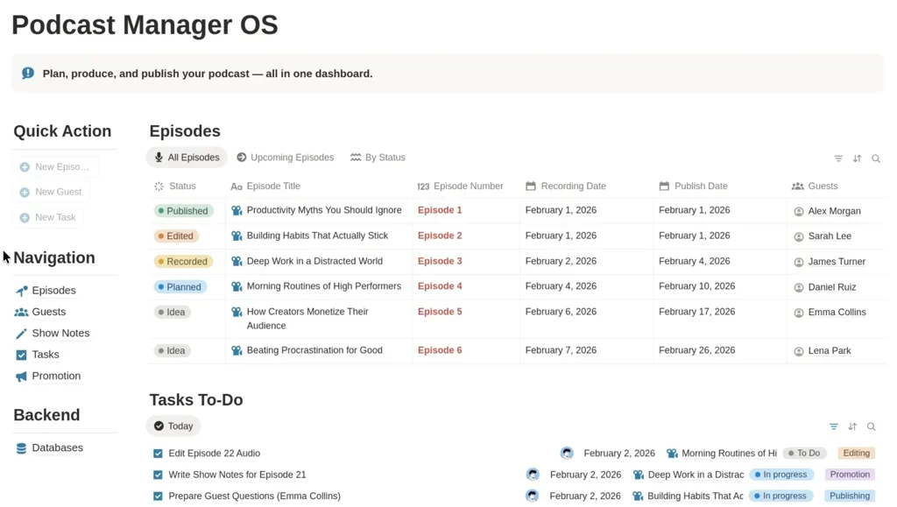
Task: Click the people icon next to Guests
Action: (x=21, y=312)
